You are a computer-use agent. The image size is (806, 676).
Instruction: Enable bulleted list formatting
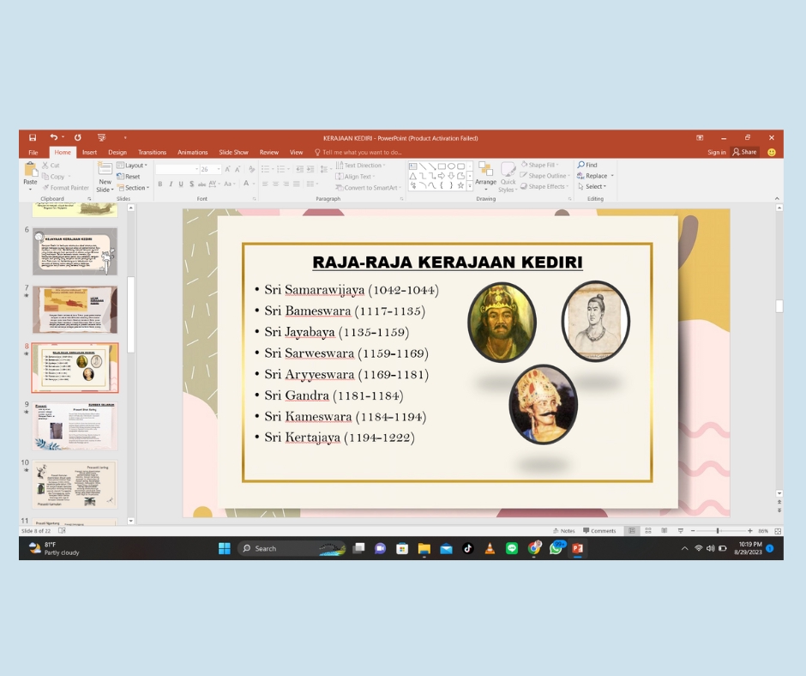click(x=266, y=168)
